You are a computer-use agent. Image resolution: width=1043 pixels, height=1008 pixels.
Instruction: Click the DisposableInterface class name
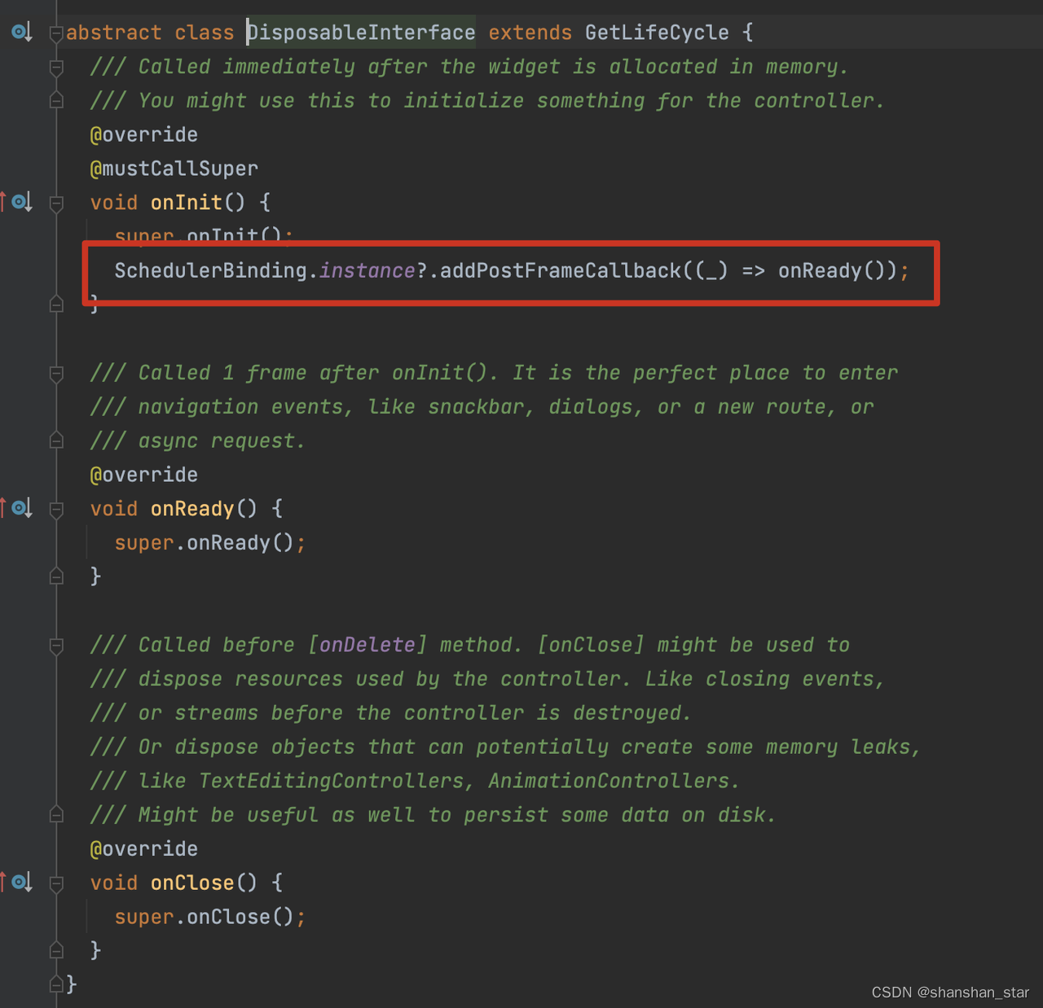point(361,33)
